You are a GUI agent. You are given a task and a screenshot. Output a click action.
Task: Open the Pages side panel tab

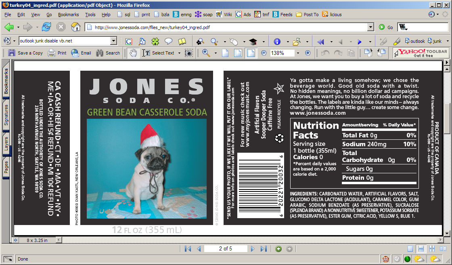coord(6,167)
